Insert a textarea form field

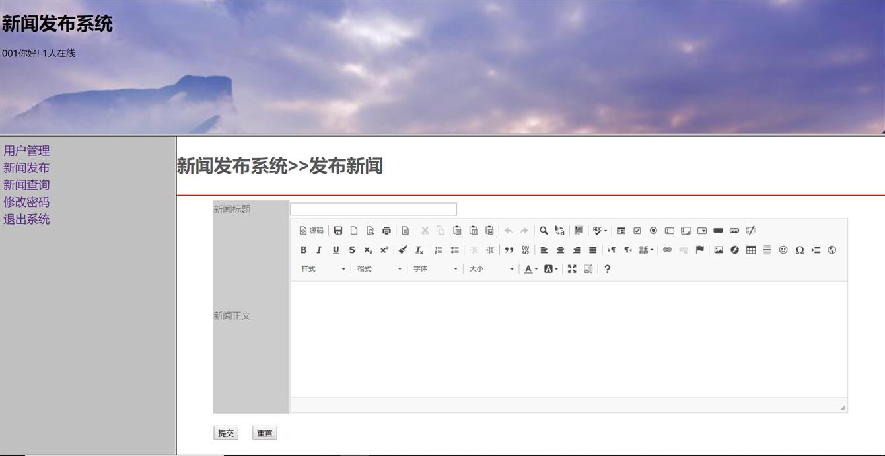pyautogui.click(x=686, y=231)
